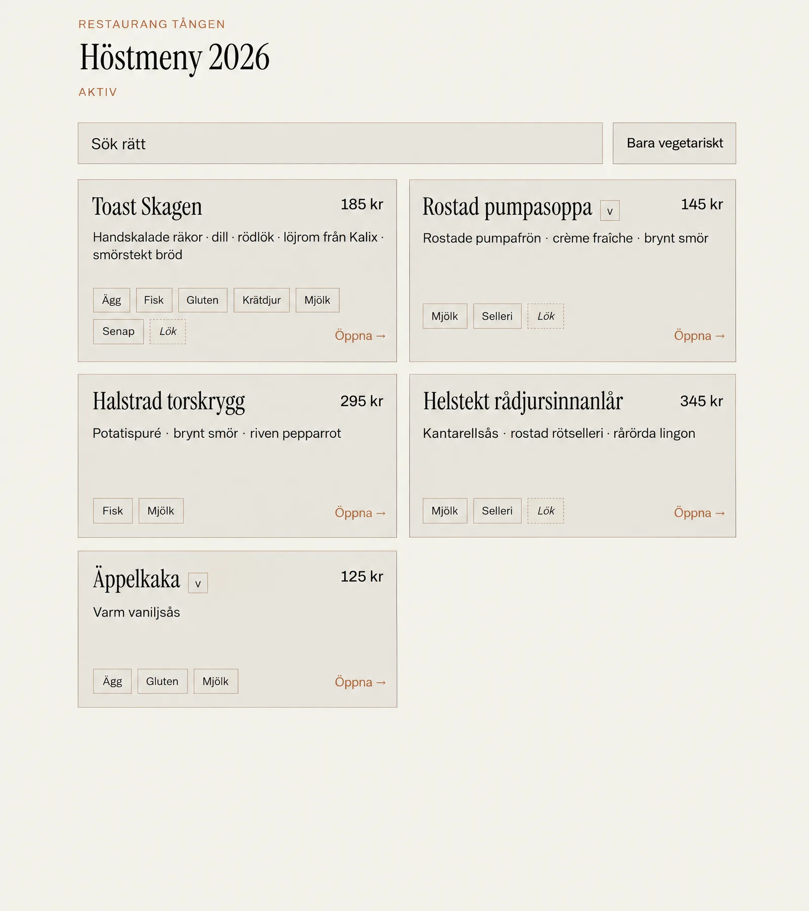Focus the Sök rätt search field

[x=340, y=143]
